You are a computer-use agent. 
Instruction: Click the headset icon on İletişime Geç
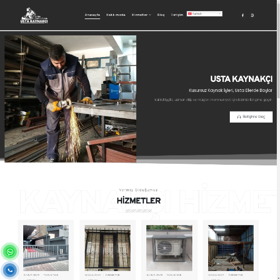click(239, 117)
